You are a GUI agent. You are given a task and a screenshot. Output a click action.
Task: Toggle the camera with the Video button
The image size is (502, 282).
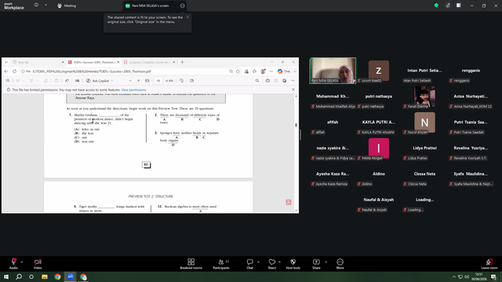pyautogui.click(x=38, y=264)
